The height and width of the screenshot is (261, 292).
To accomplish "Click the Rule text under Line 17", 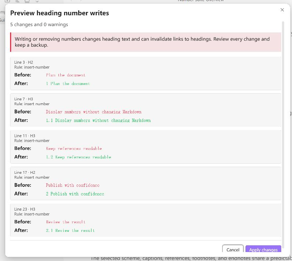I will [32, 177].
